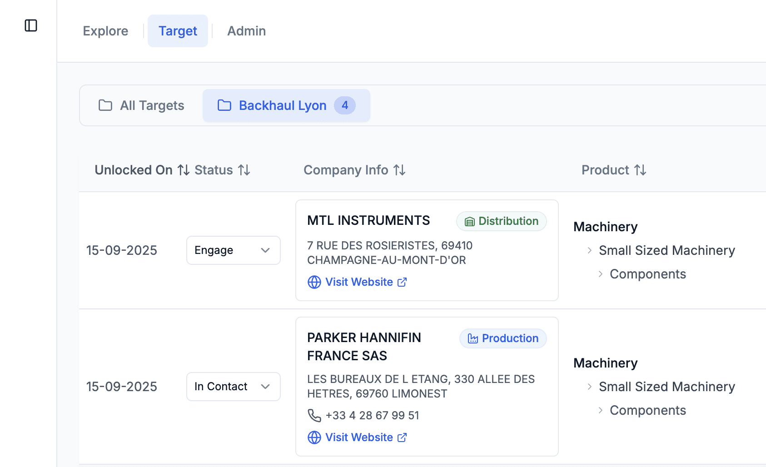Image resolution: width=766 pixels, height=467 pixels.
Task: Click the globe icon for Parker Hannifin
Action: click(x=314, y=437)
